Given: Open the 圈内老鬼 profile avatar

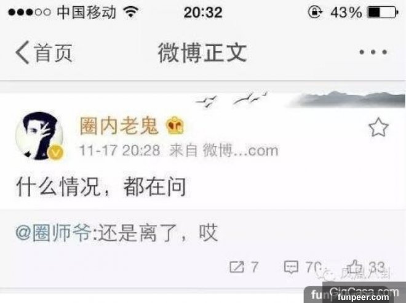Looking at the screenshot, I should (39, 135).
